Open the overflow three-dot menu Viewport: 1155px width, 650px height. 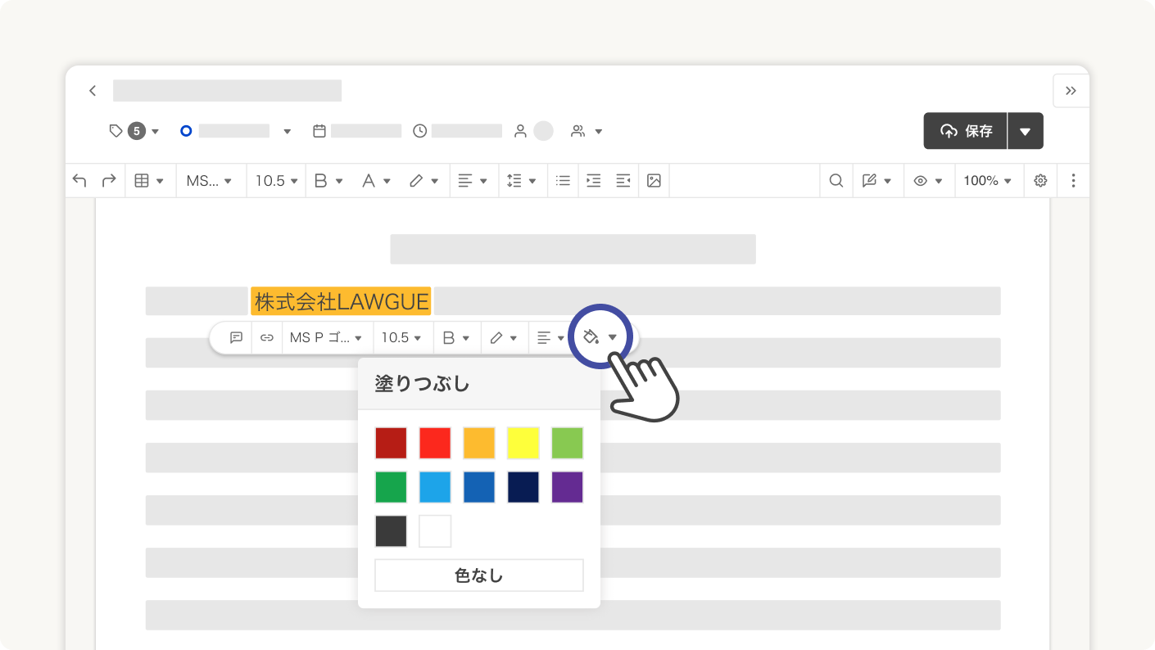[1073, 180]
